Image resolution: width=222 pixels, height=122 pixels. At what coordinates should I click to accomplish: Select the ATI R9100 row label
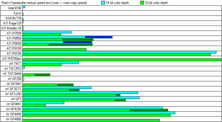(14, 49)
